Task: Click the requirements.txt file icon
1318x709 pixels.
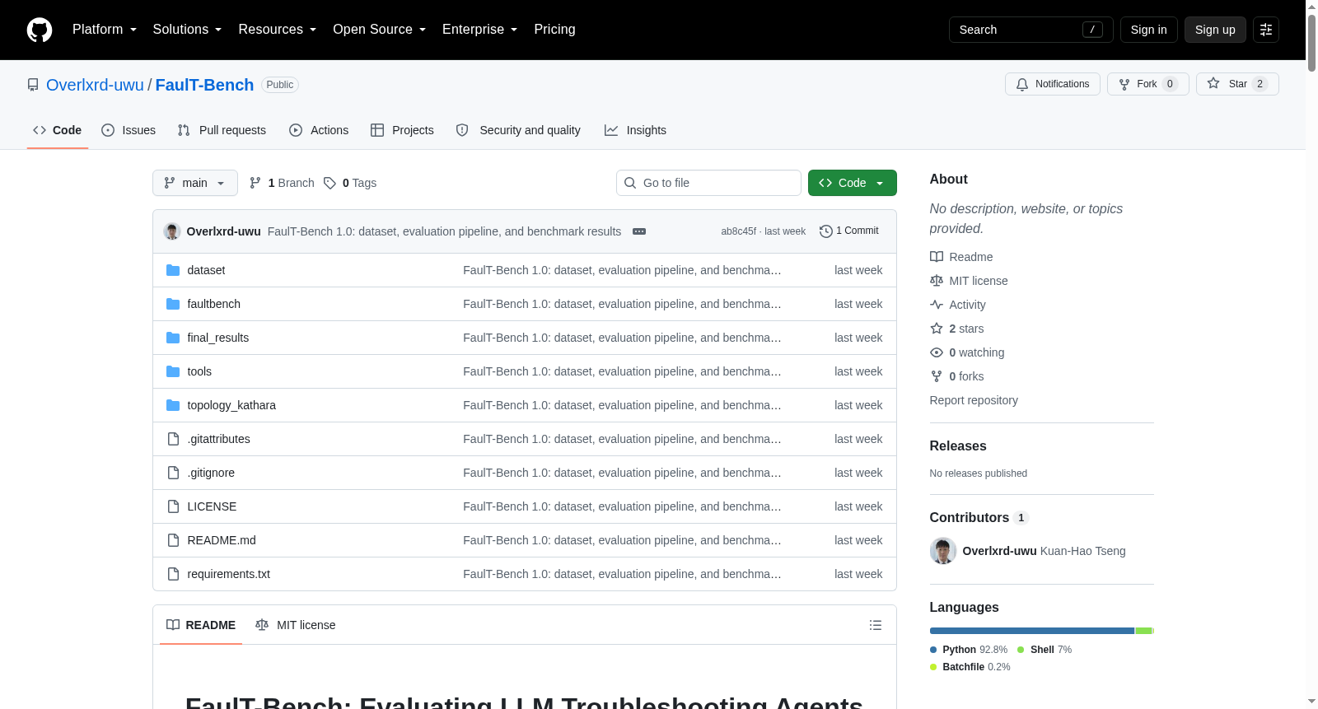Action: [x=173, y=574]
